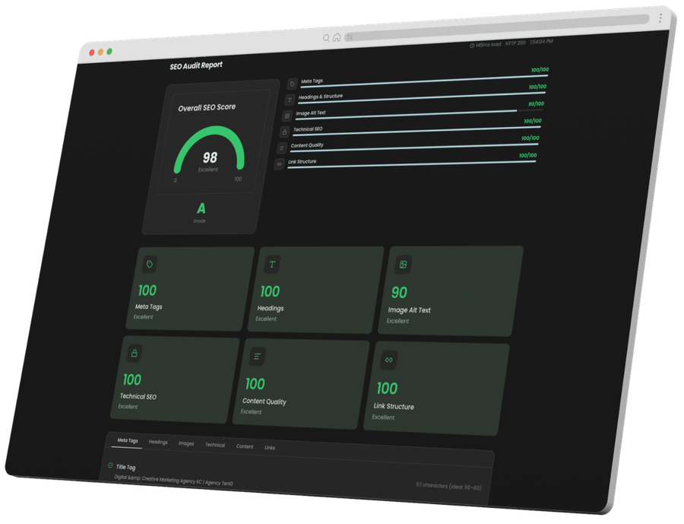The height and width of the screenshot is (524, 684).
Task: Open the Image Alt Text score card
Action: tap(450, 291)
